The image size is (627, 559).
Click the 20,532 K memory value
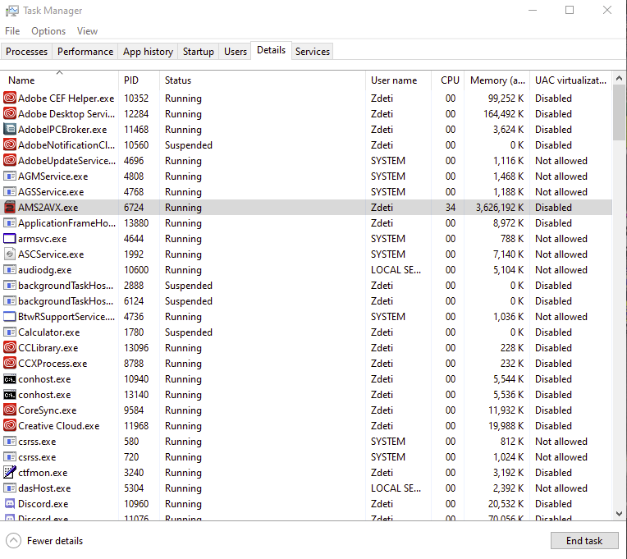coord(506,504)
